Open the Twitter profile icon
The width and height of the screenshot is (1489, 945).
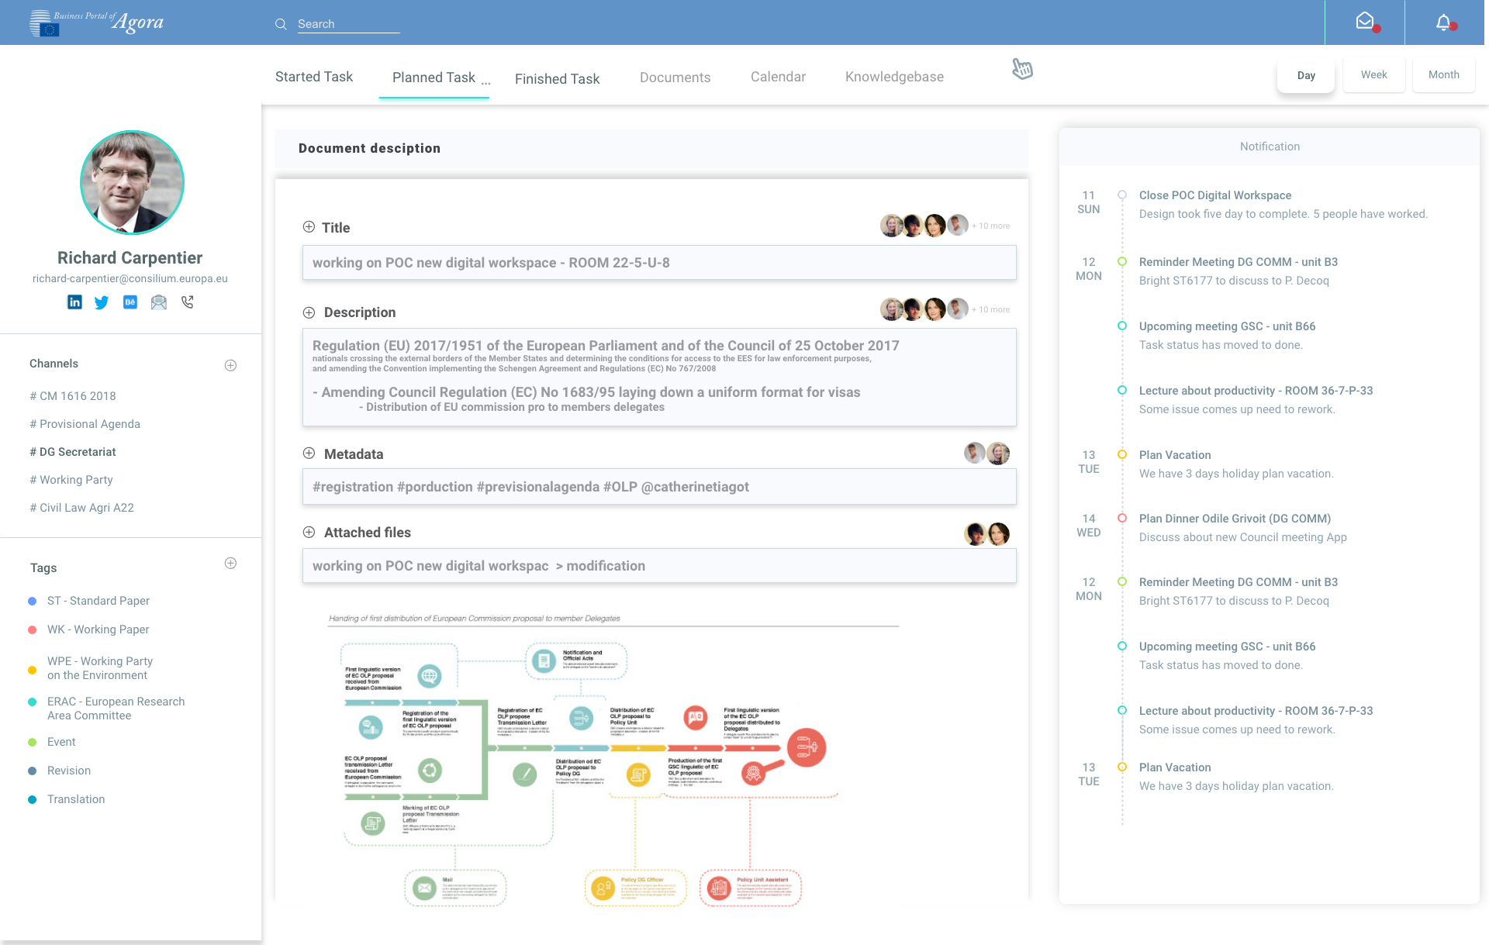(x=102, y=302)
